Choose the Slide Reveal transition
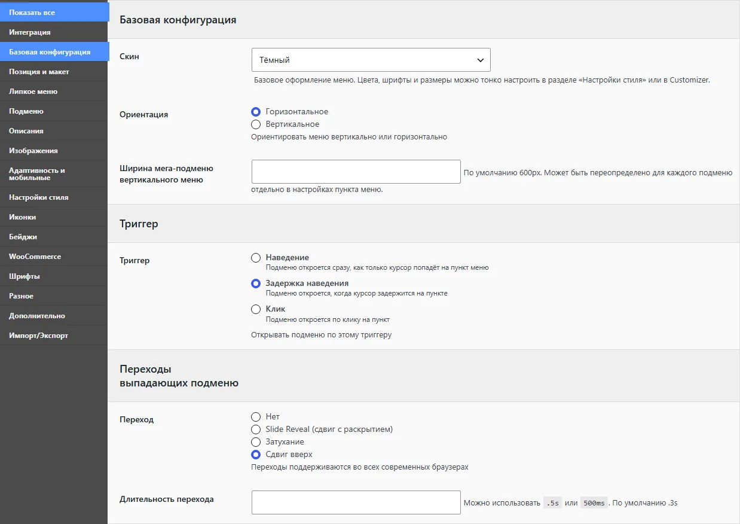 coord(256,429)
